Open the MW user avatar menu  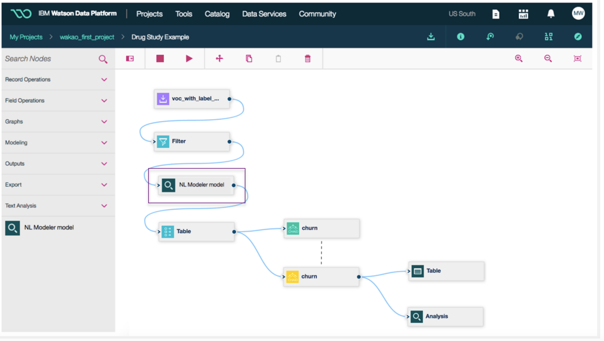[x=578, y=14]
